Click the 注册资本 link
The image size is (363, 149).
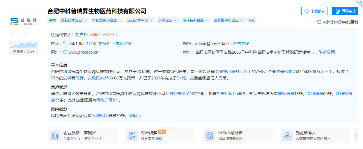point(284,72)
